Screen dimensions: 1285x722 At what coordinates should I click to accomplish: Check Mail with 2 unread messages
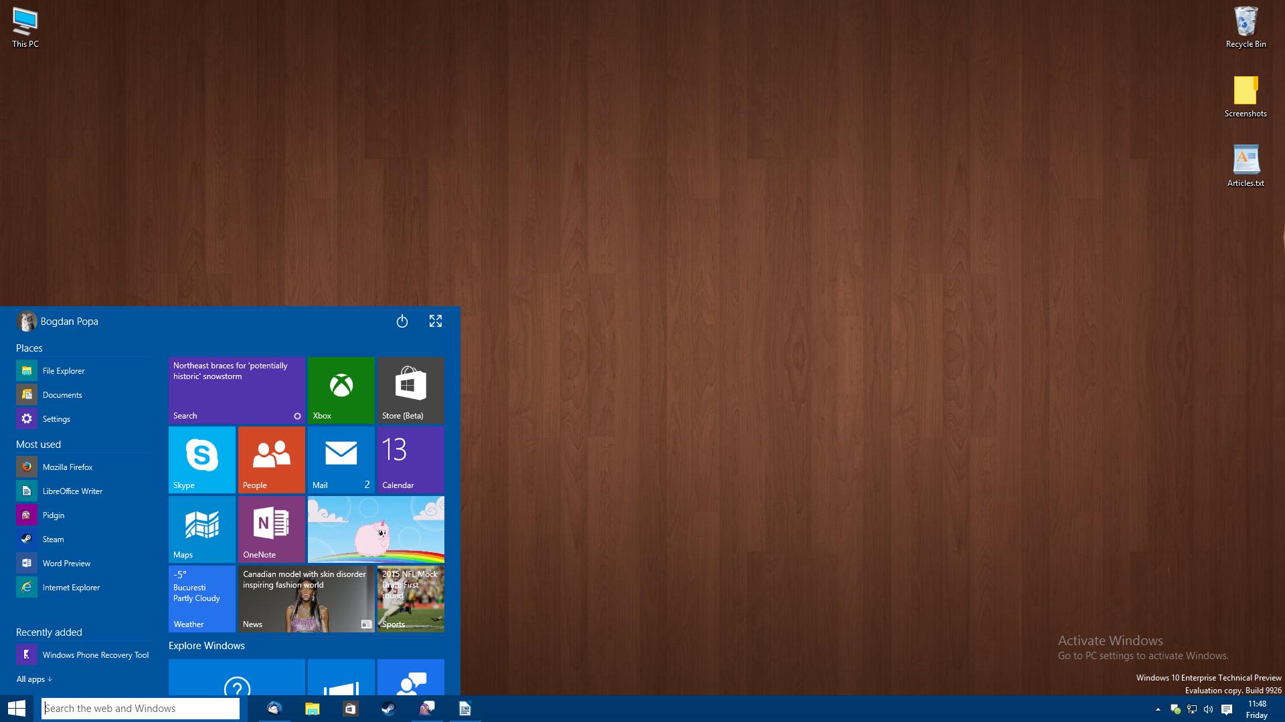(x=341, y=459)
